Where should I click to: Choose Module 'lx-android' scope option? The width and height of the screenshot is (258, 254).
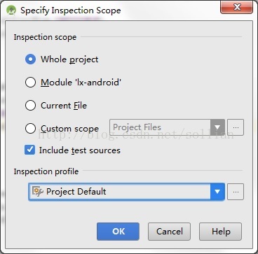30,83
